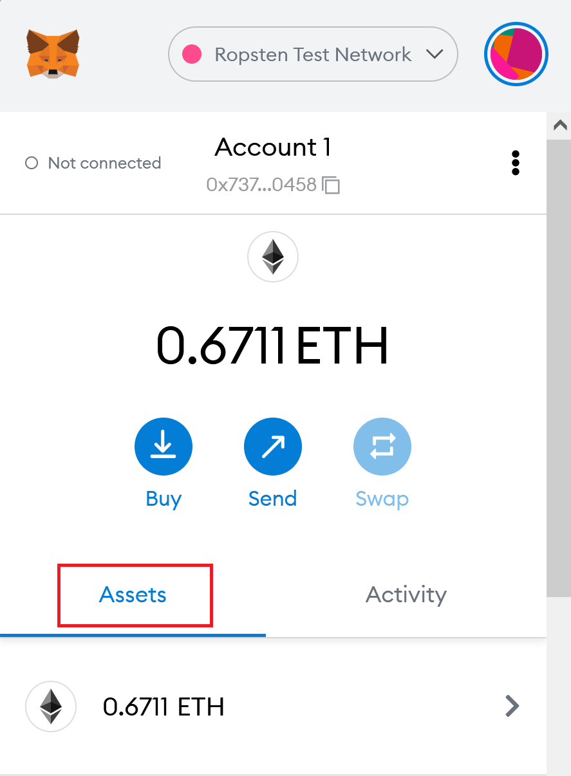The height and width of the screenshot is (776, 571).
Task: Click the round Buy download icon
Action: click(164, 447)
